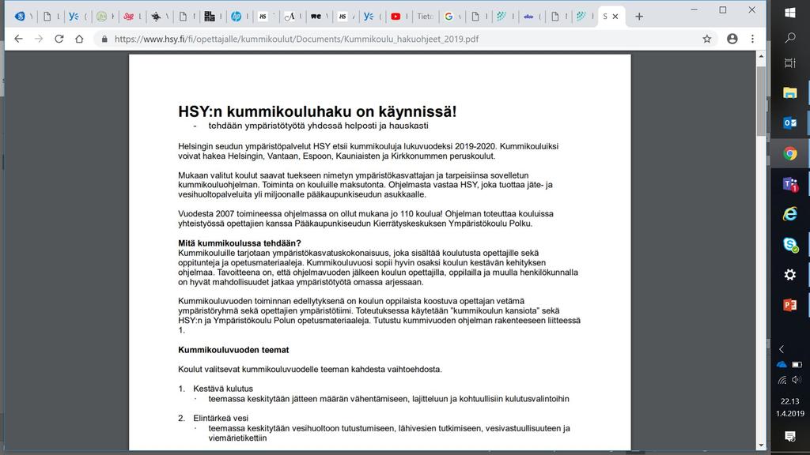Viewport: 810px width, 455px height.
Task: Switch to the 'we' logo tab
Action: 316,17
